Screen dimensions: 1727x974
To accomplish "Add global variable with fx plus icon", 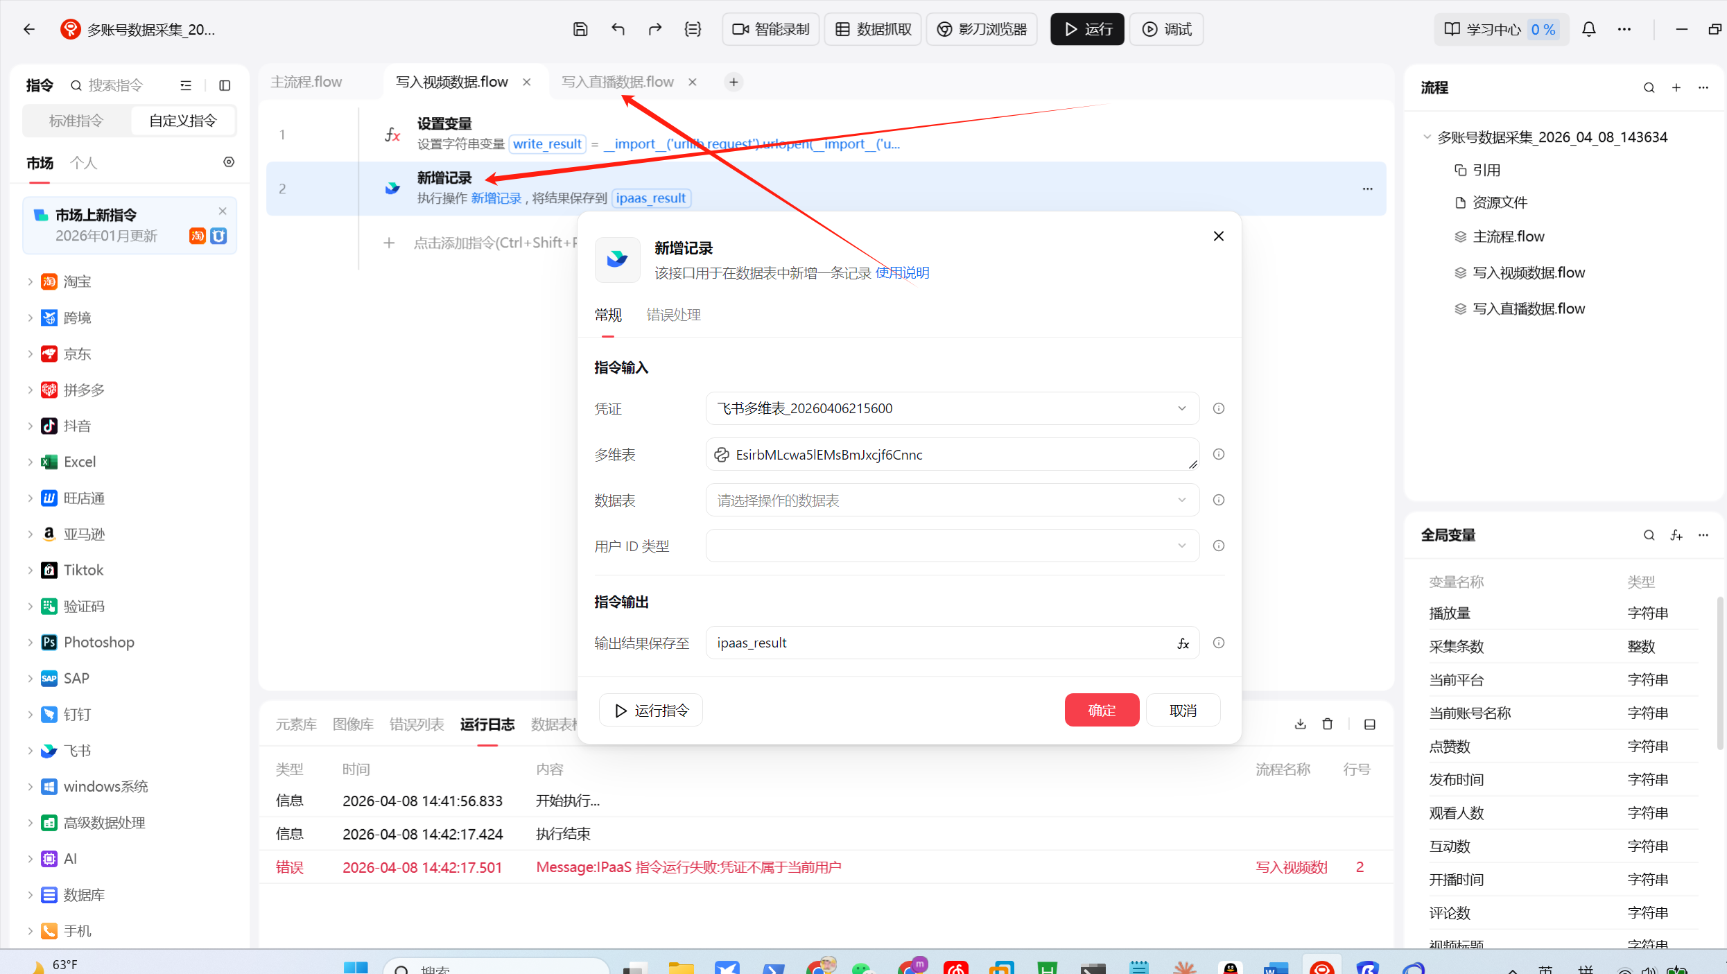I will click(x=1676, y=535).
